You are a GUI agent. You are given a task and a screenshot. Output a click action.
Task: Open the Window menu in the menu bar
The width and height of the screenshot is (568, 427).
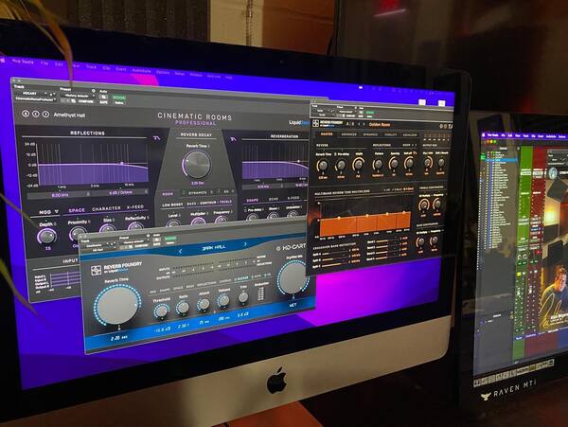196,75
